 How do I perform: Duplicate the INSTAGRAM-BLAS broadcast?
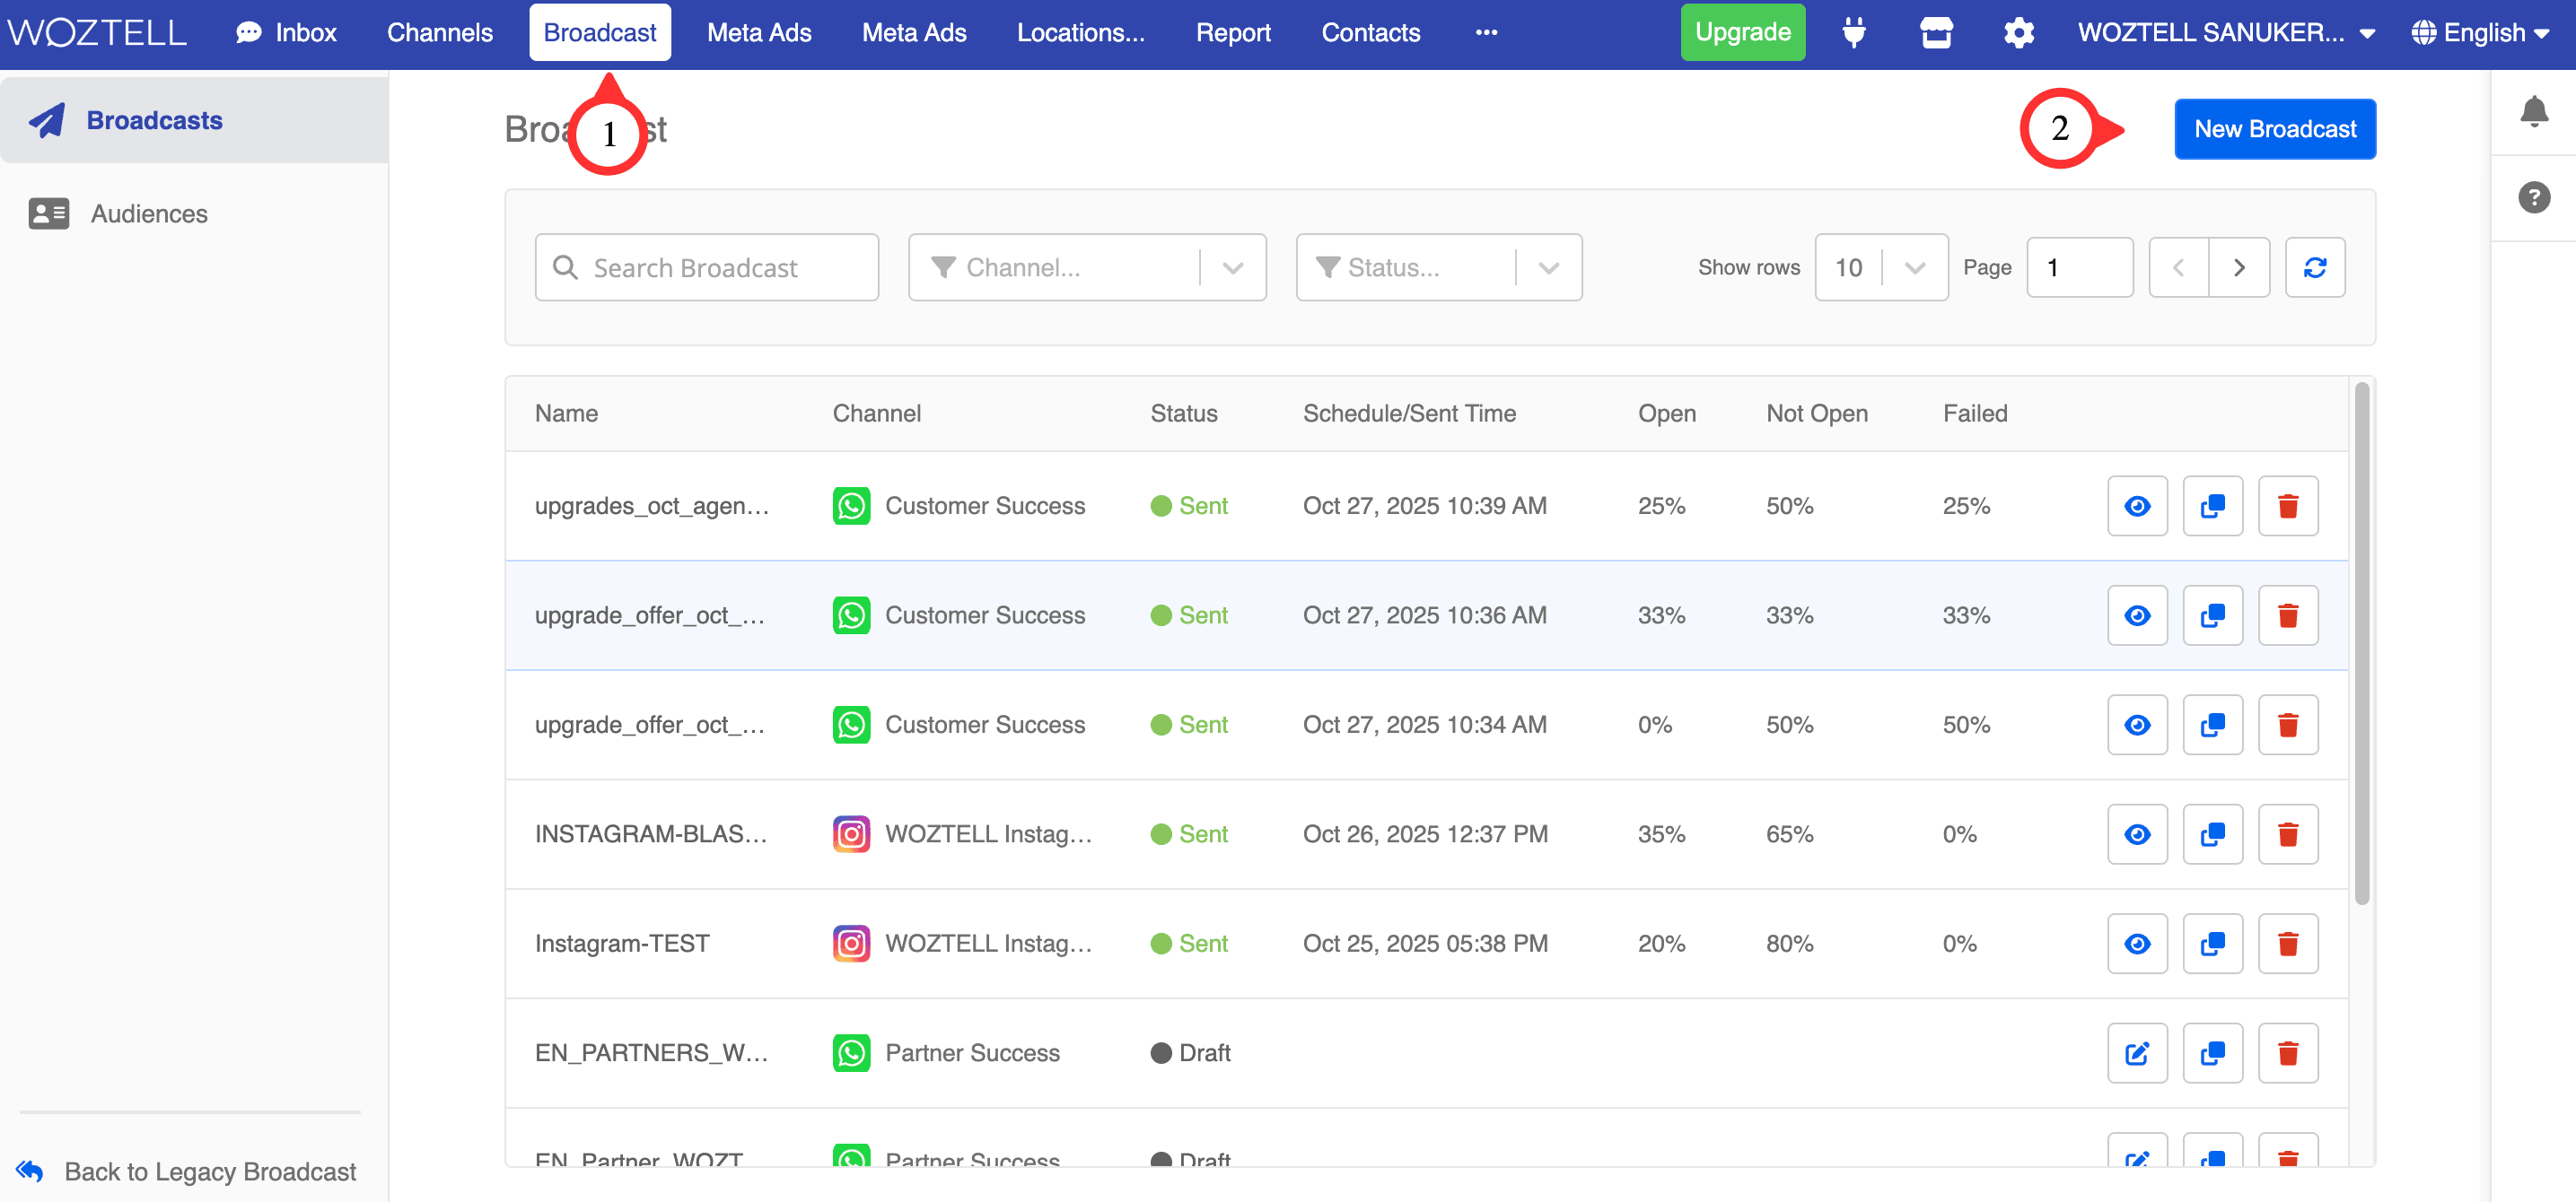click(x=2212, y=834)
